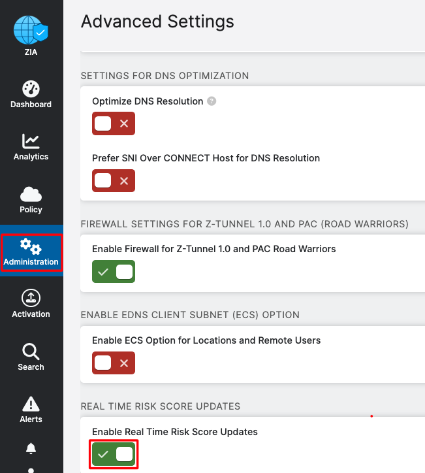425x473 pixels.
Task: Click the Enable EDNS Client Subnet header
Action: (x=190, y=315)
